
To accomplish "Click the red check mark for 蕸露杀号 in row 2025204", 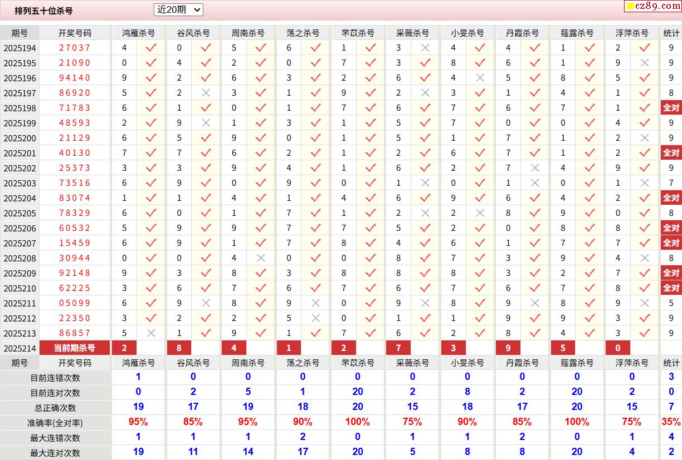I will pyautogui.click(x=590, y=198).
